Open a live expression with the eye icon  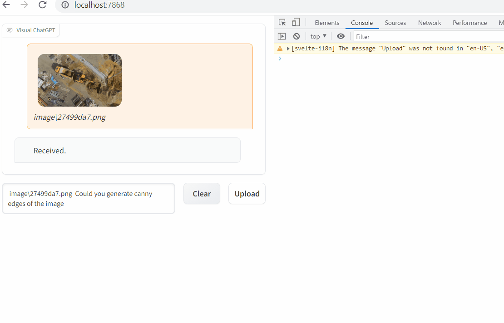click(x=341, y=36)
